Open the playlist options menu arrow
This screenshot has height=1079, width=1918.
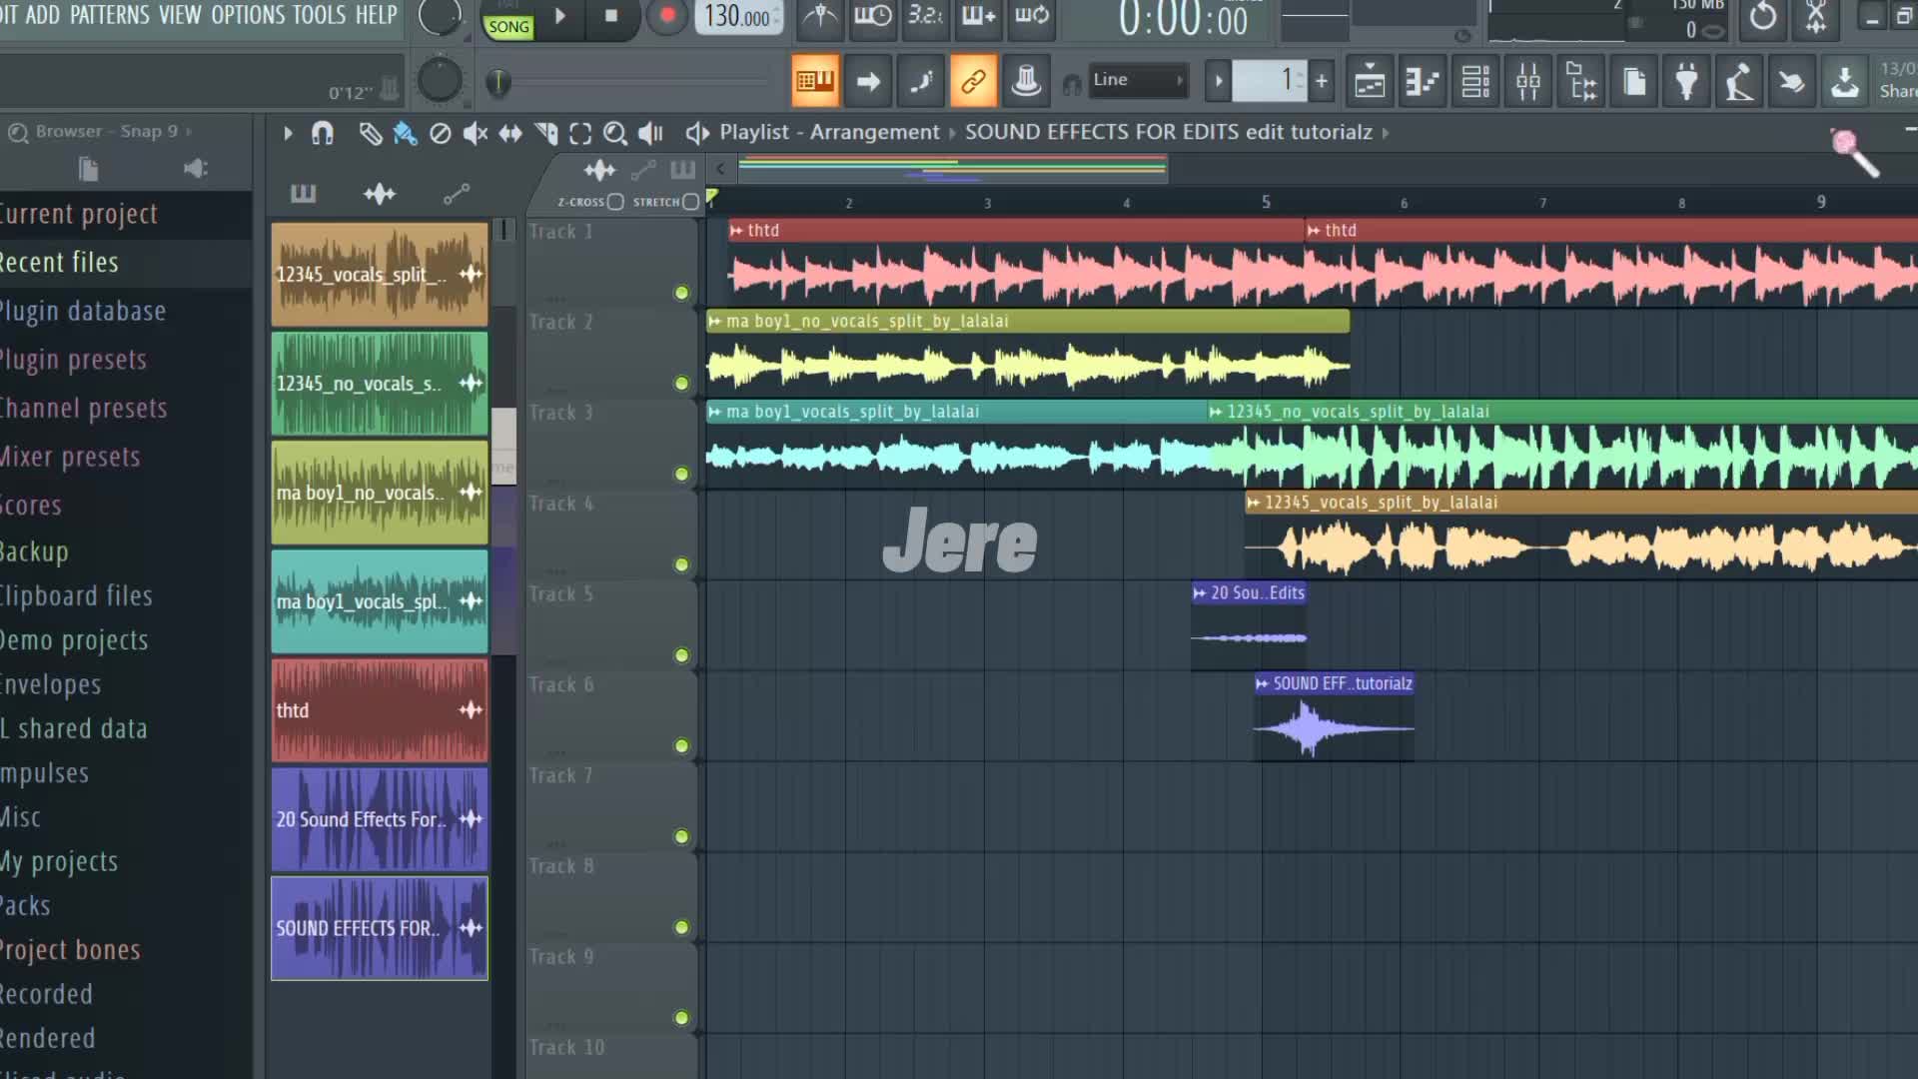[288, 133]
